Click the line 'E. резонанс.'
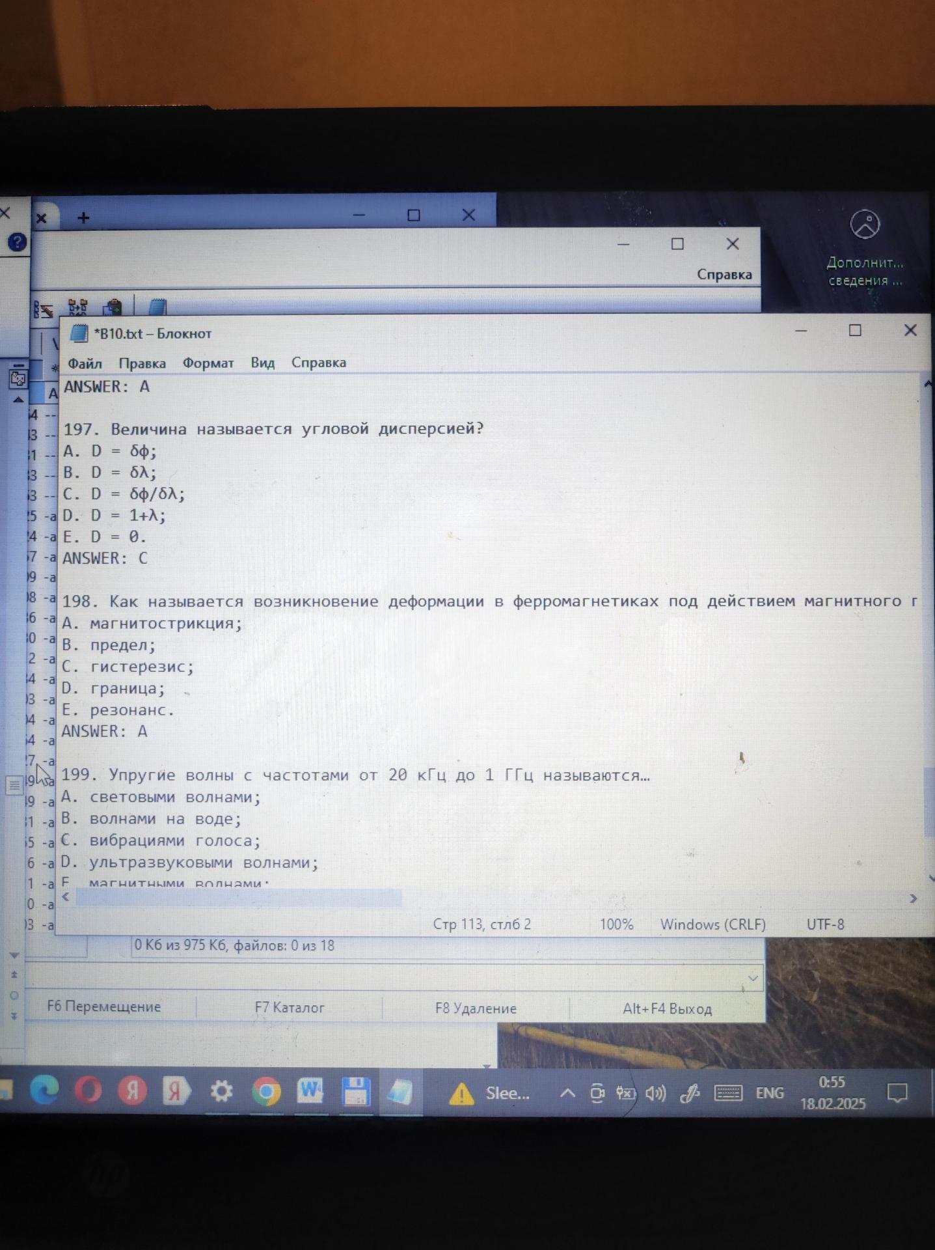The image size is (935, 1250). tap(118, 710)
